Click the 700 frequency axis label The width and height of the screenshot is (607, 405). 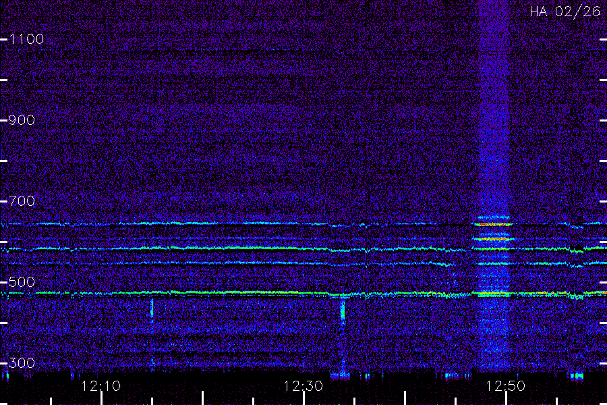tap(22, 201)
